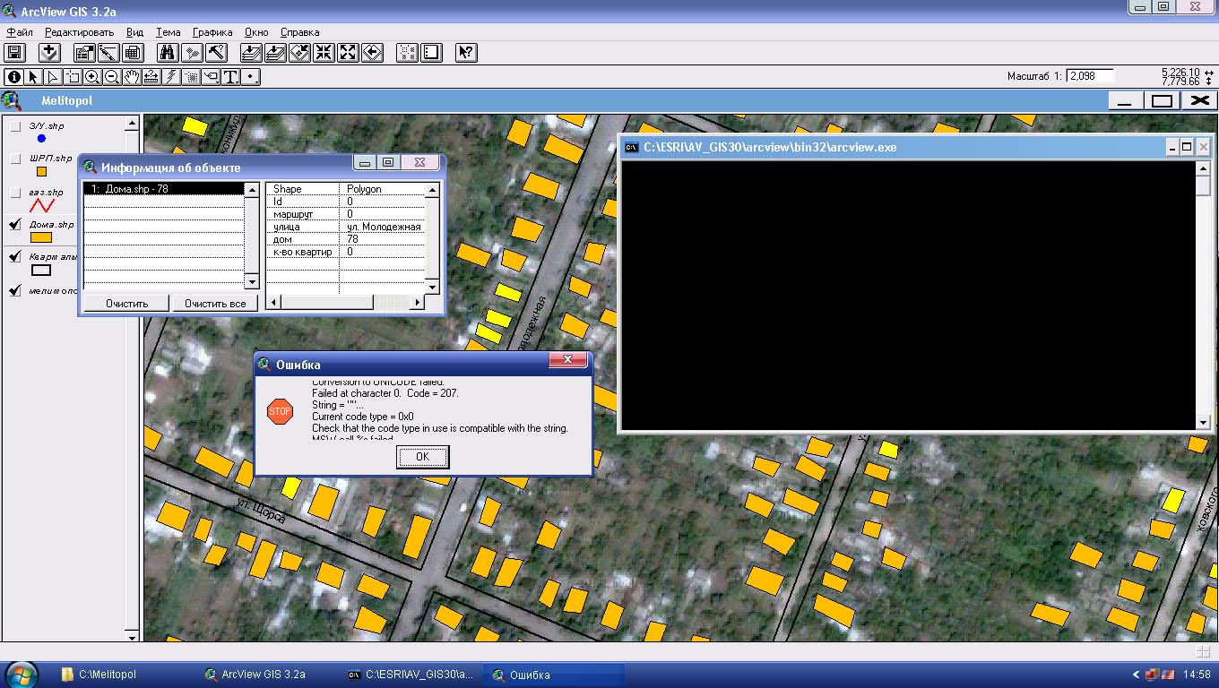Open the Find tool with binoculars icon

(167, 53)
